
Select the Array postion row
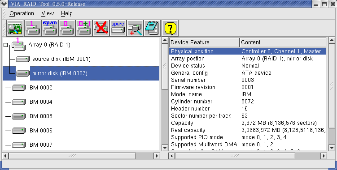pyautogui.click(x=248, y=59)
